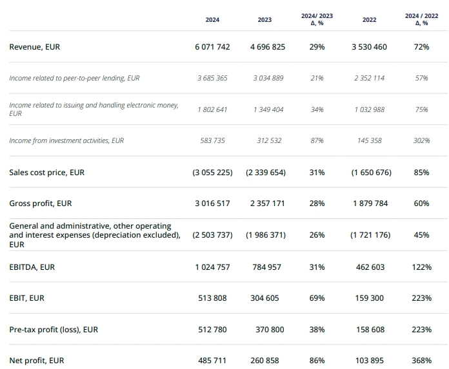
Task: Select the electronic money income row label
Action: point(94,109)
